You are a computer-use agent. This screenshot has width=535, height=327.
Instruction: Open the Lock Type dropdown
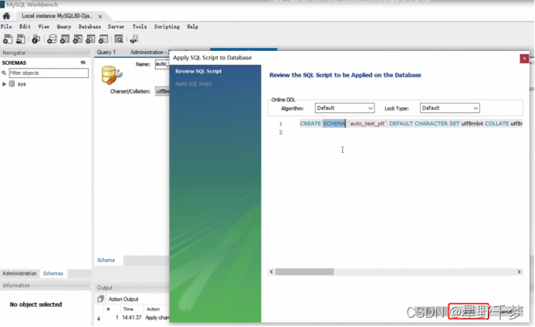point(450,108)
